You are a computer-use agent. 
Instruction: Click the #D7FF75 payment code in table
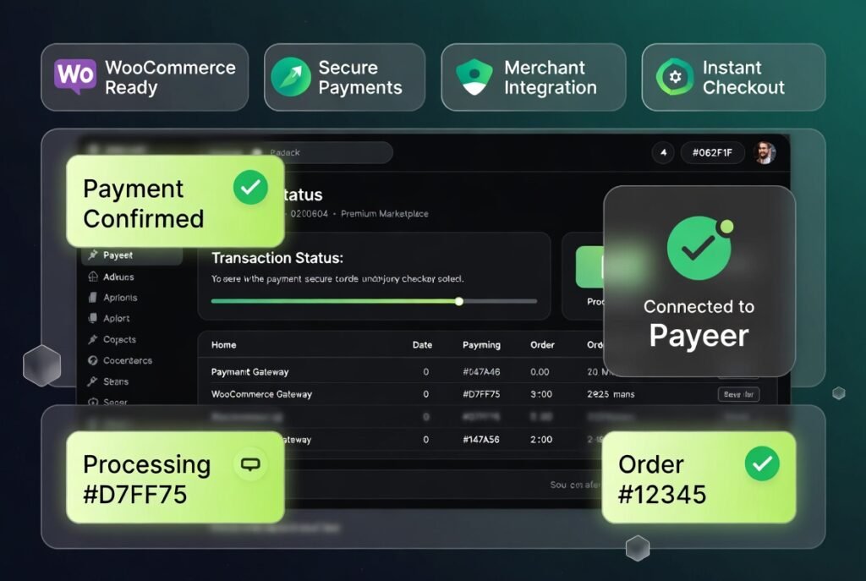(x=481, y=394)
